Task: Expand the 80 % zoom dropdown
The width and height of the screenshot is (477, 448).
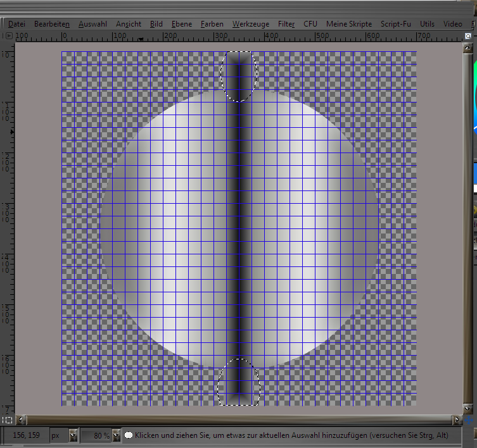Action: (115, 435)
